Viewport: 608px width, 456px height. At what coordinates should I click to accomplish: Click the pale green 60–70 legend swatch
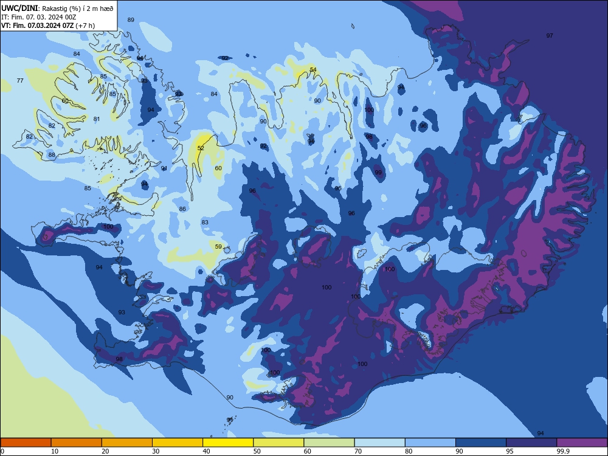pos(329,443)
